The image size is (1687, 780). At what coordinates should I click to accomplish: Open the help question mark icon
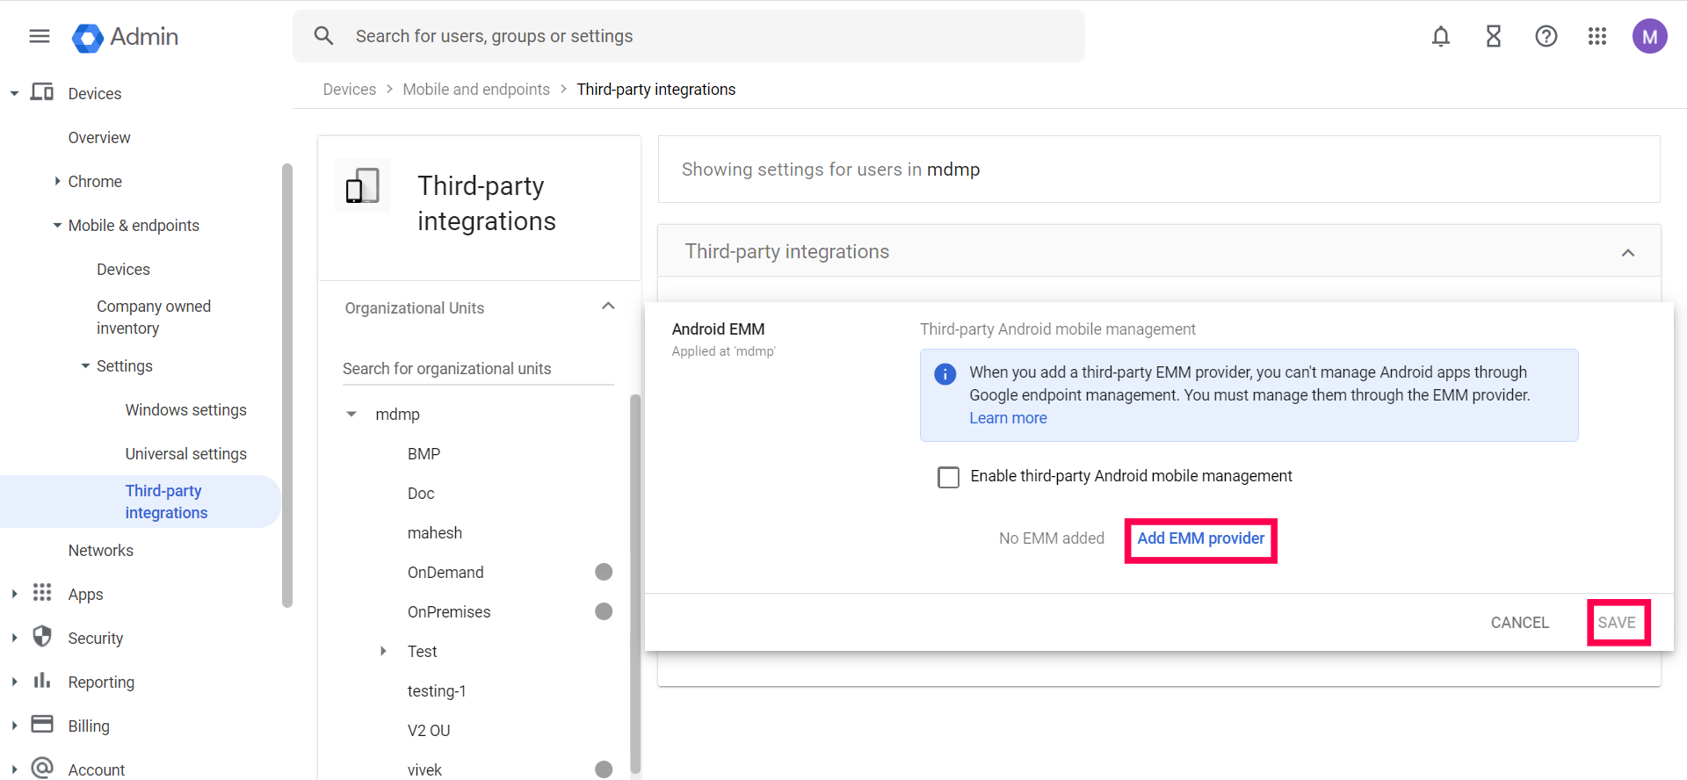pos(1546,36)
